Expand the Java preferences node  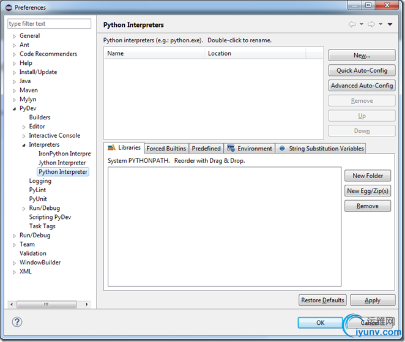coord(14,81)
